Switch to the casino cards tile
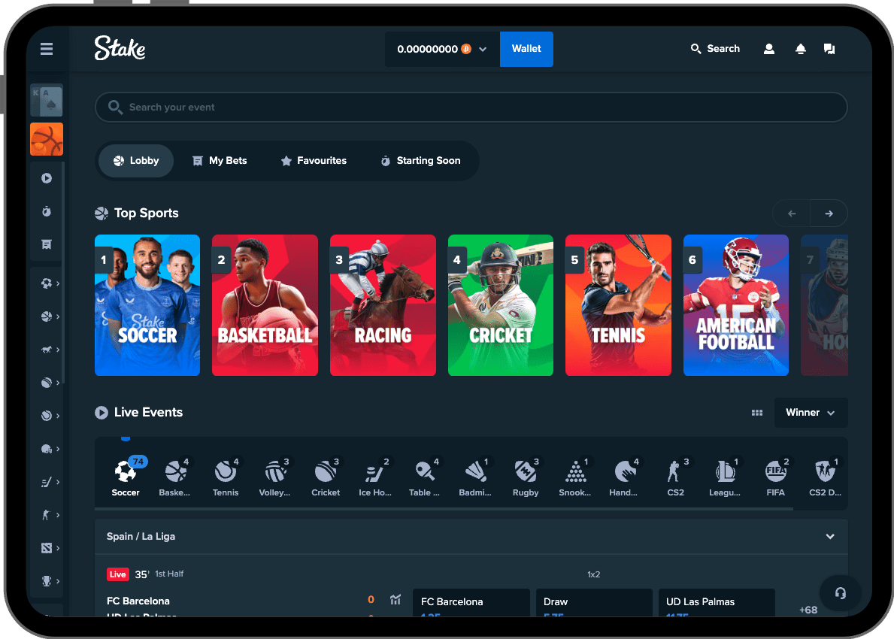This screenshot has width=894, height=639. click(x=47, y=100)
